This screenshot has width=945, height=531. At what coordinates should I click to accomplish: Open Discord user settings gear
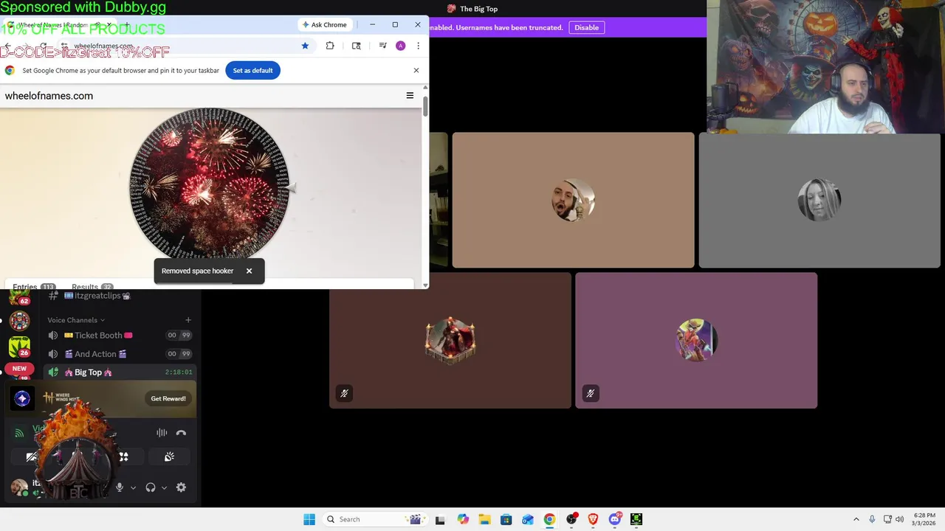(181, 487)
